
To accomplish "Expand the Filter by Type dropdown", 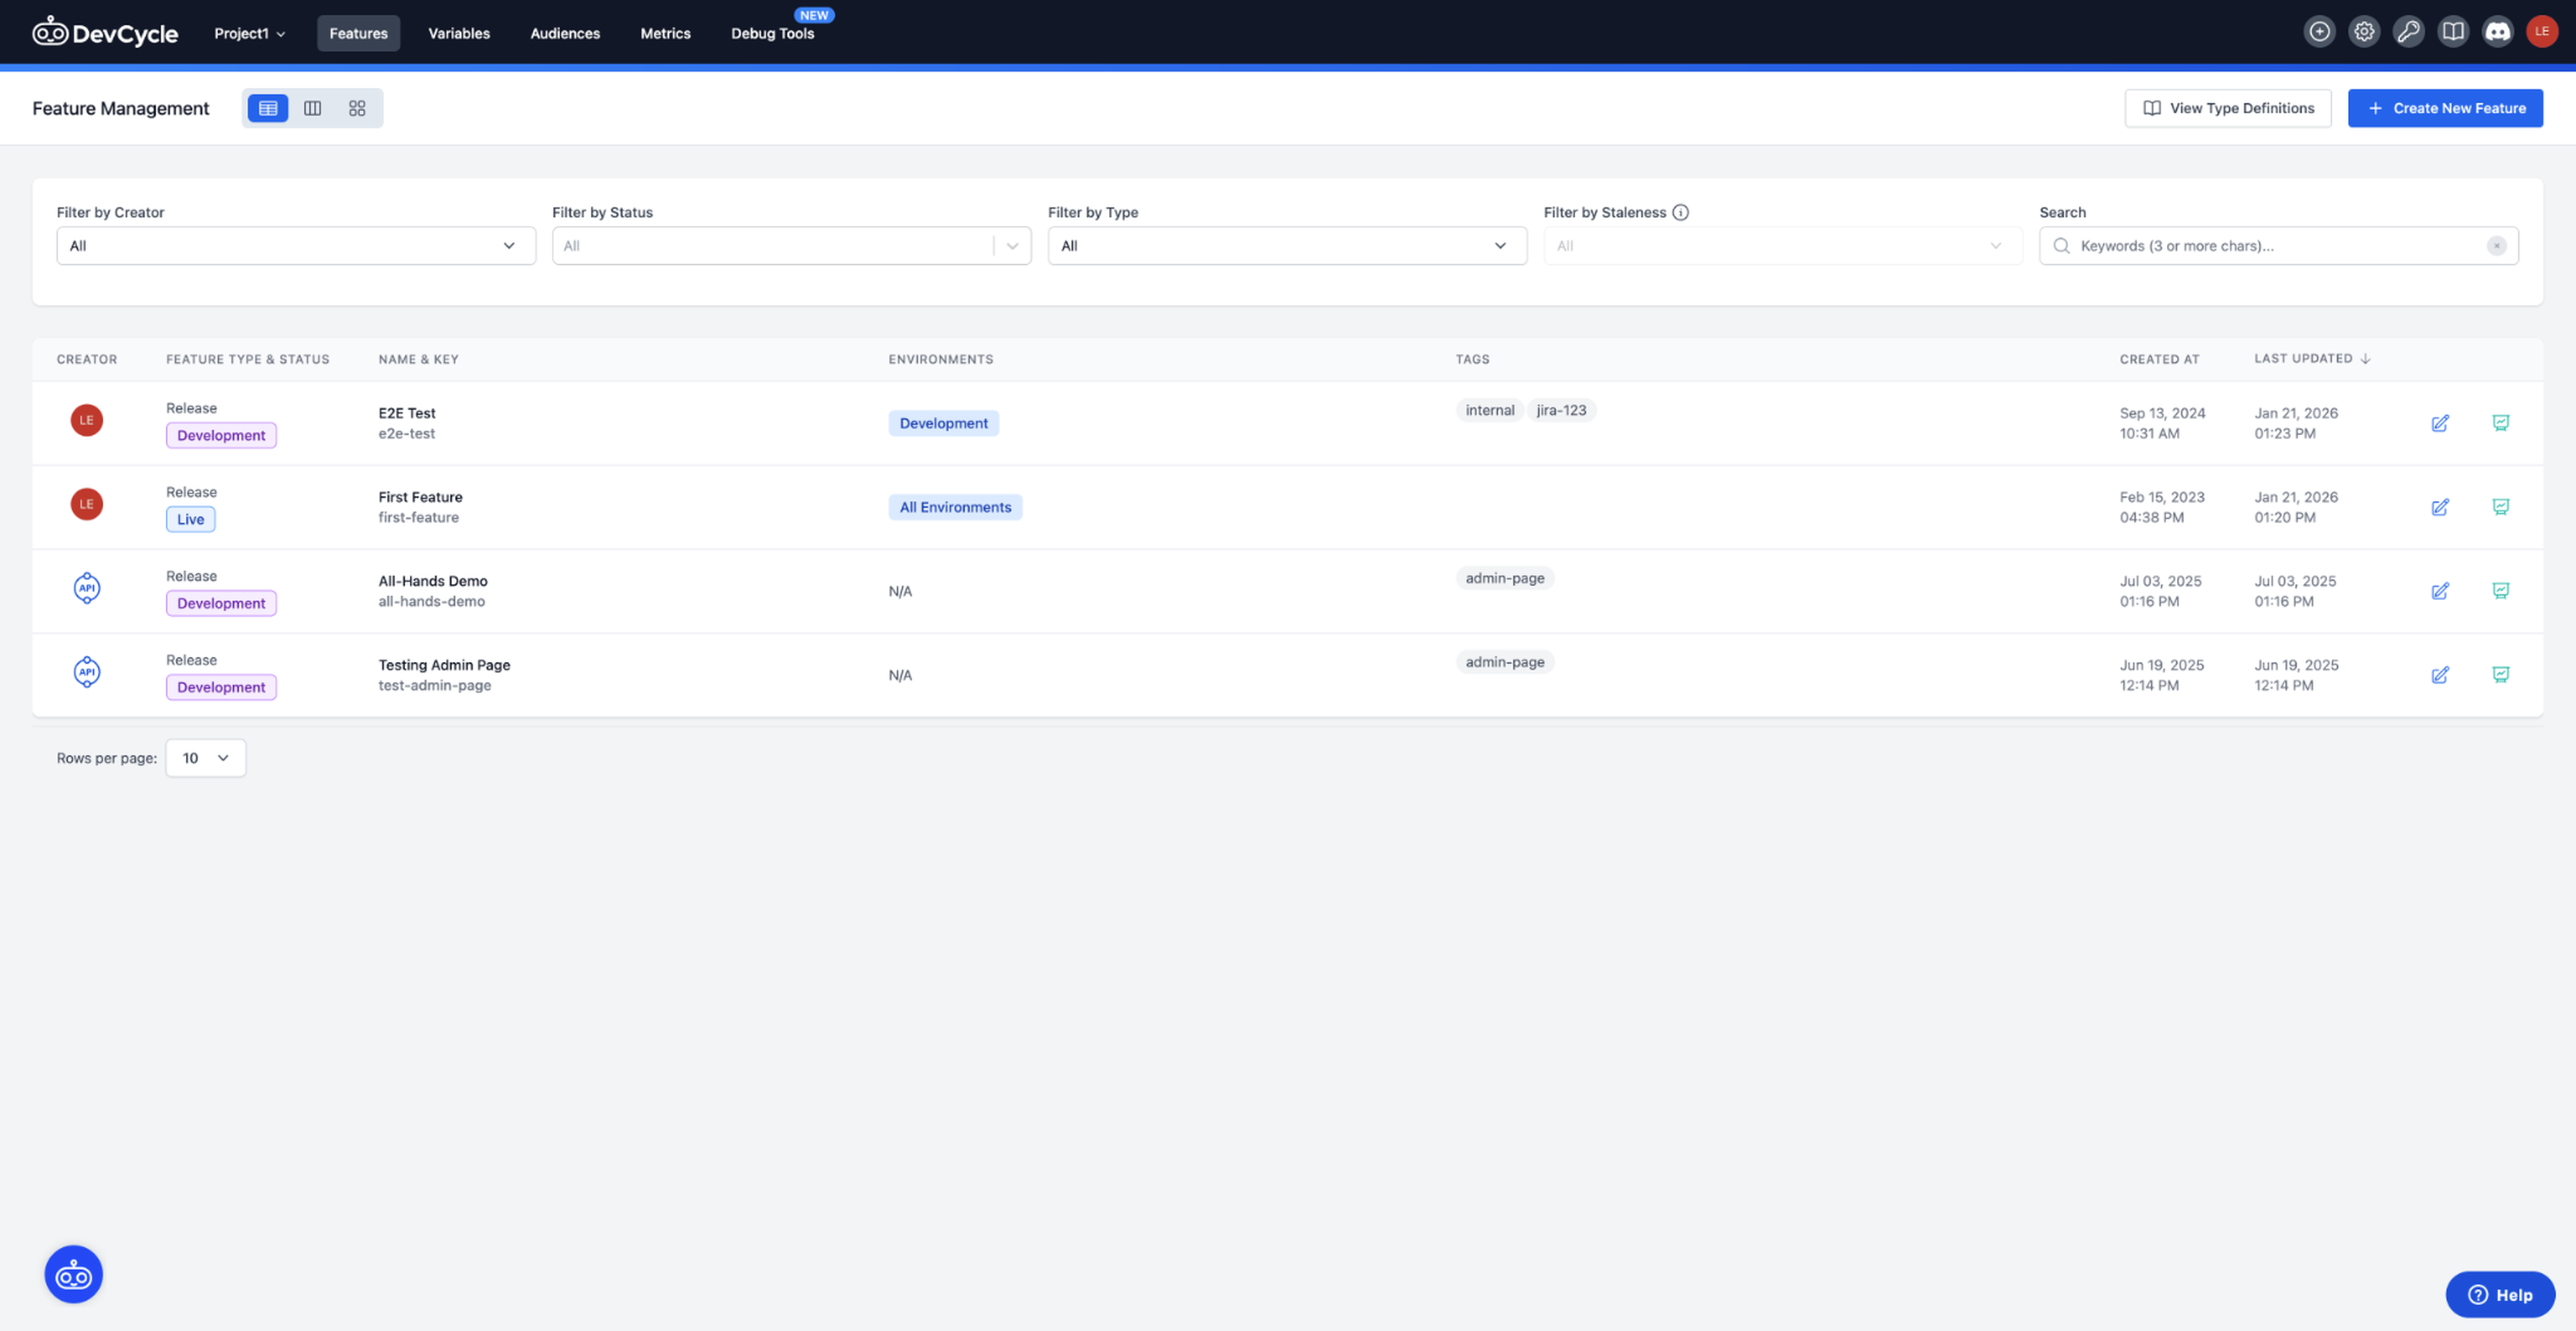I will tap(1287, 245).
